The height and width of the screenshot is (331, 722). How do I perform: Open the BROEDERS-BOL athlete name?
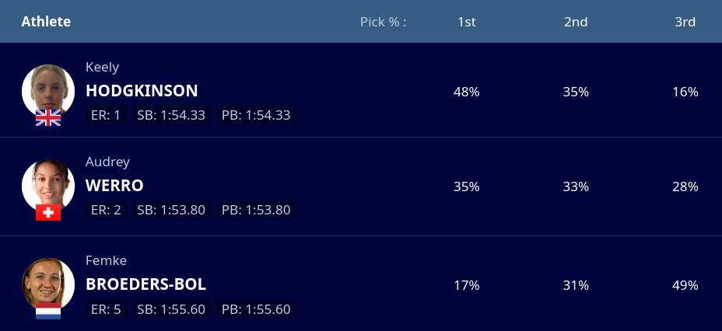145,284
